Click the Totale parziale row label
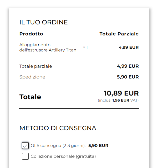The image size is (158, 168). point(35,66)
